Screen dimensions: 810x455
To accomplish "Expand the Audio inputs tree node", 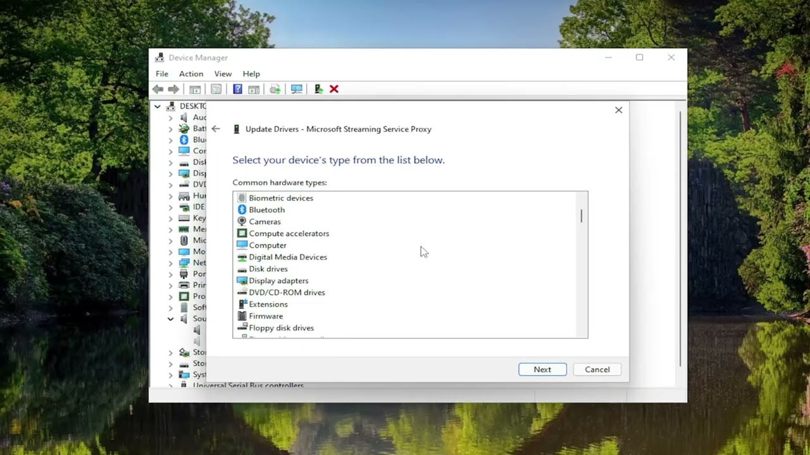I will pyautogui.click(x=170, y=118).
